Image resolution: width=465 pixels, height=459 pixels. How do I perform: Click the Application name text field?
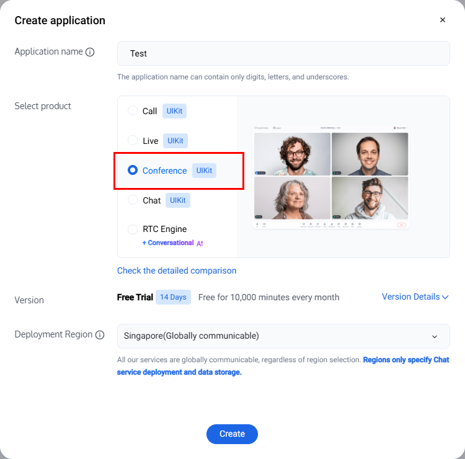pos(283,53)
